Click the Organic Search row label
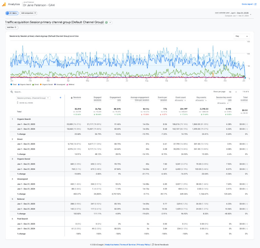260x248 pixels. pos(24,119)
